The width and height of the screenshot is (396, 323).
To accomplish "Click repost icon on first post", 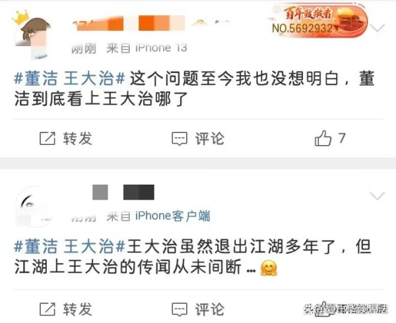I will (x=48, y=138).
